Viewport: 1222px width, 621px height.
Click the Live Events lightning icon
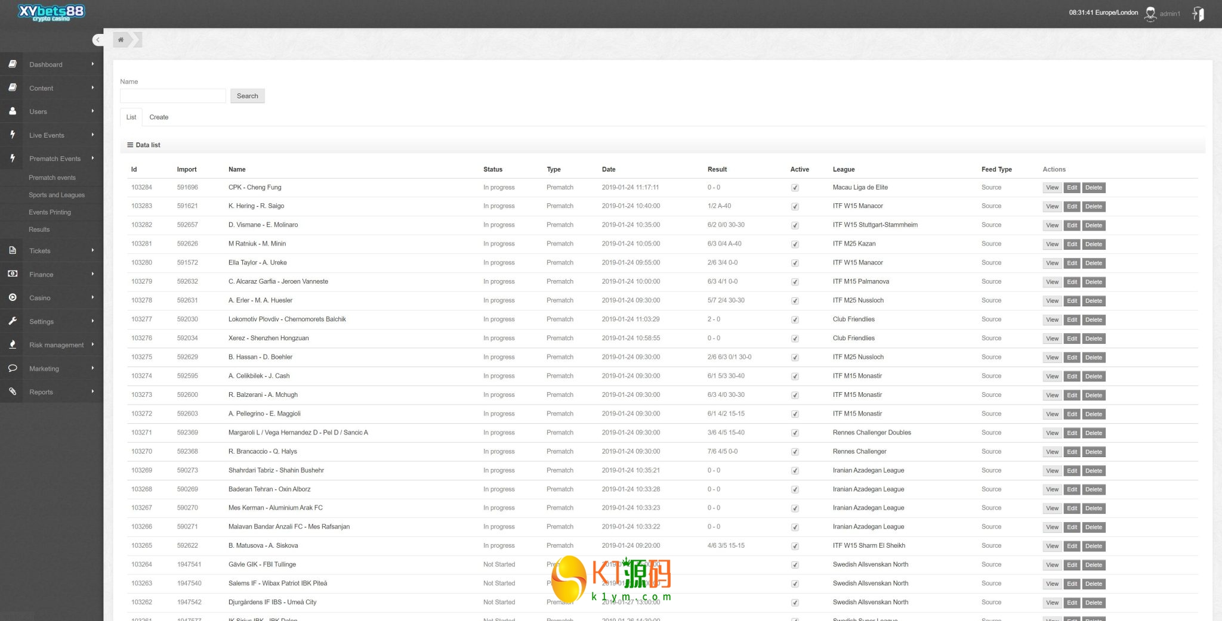click(x=13, y=135)
